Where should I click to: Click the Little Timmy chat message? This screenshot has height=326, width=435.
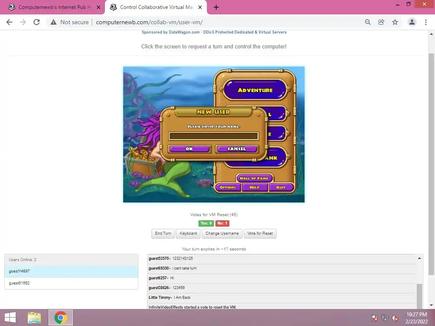point(281,298)
